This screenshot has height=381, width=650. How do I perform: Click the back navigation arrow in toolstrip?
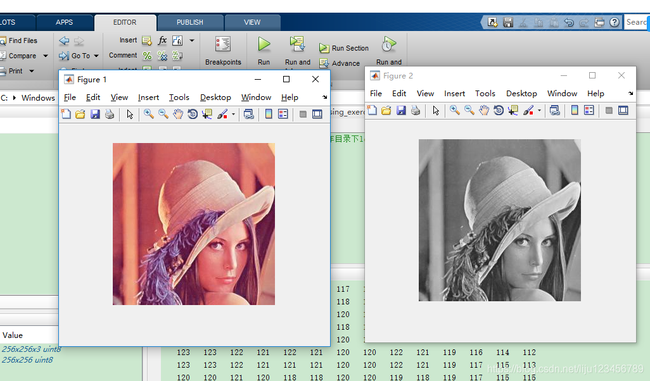click(64, 41)
